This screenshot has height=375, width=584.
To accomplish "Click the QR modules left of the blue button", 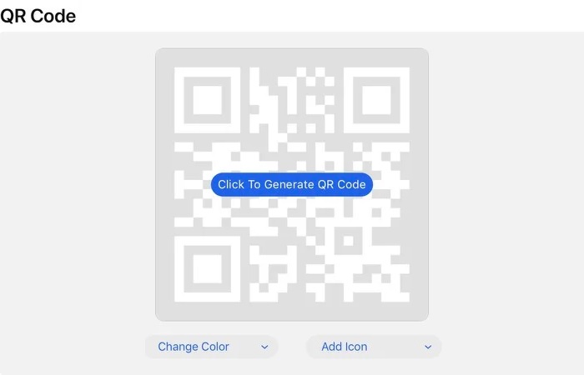I will (x=193, y=184).
